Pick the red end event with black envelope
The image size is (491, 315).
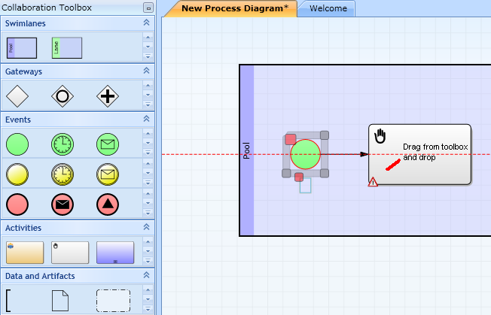coord(63,204)
